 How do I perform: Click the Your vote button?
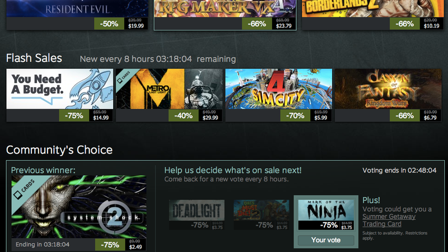[326, 240]
